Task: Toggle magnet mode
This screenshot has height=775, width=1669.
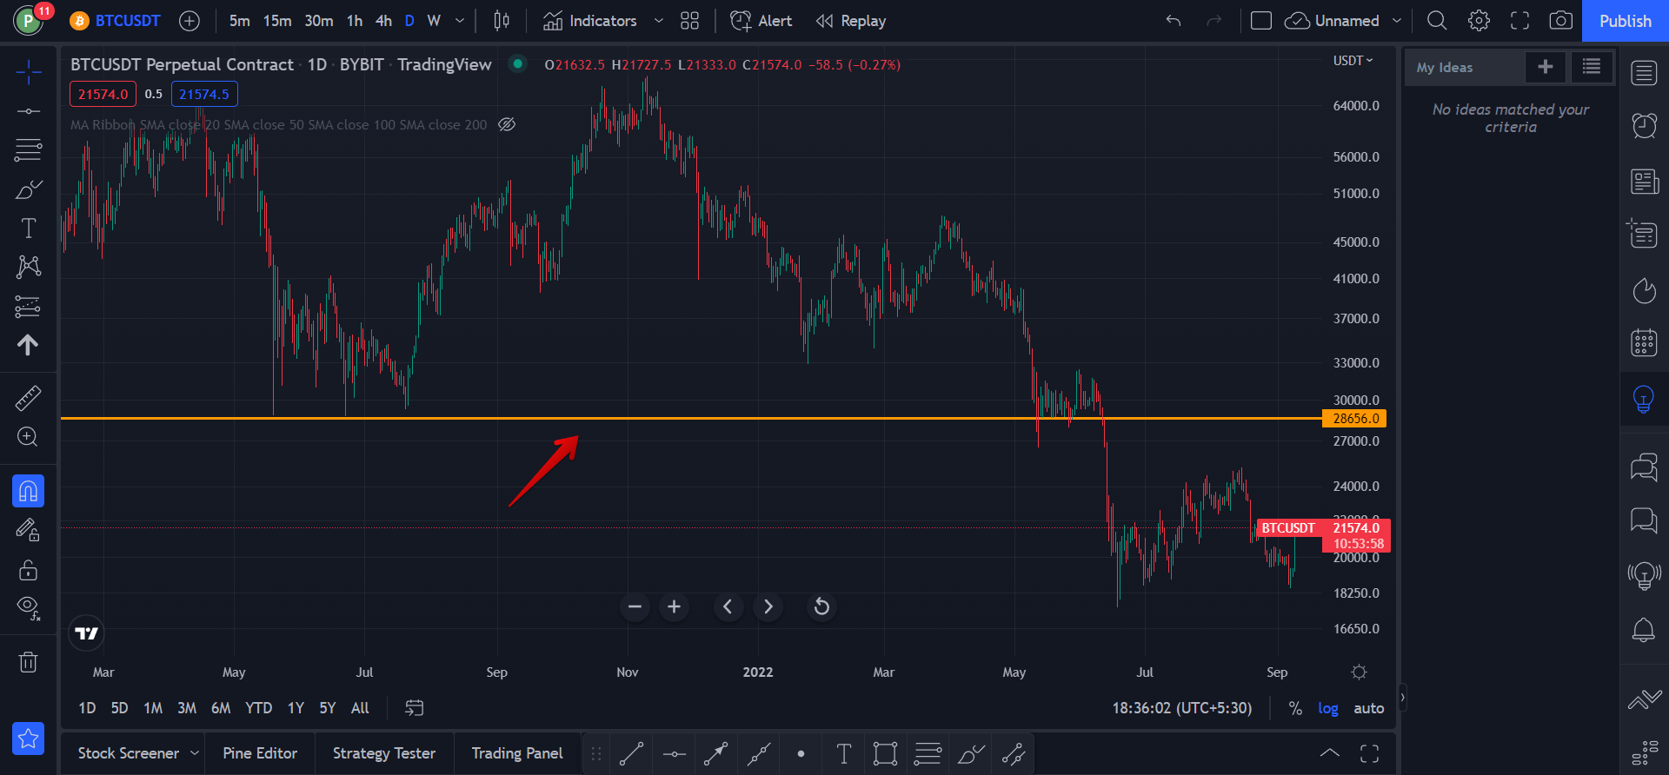Action: click(28, 491)
